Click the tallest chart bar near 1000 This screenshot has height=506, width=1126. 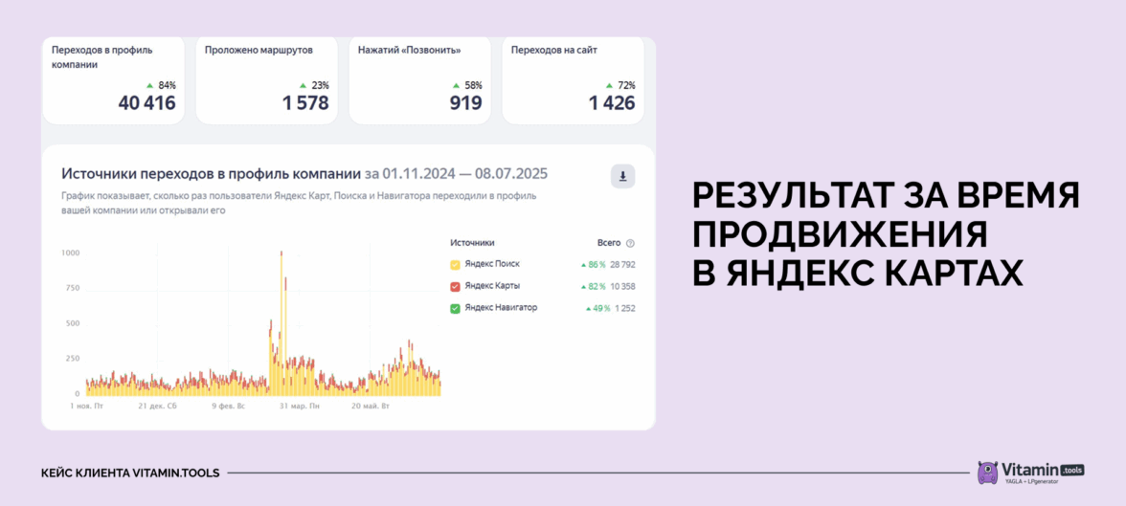click(x=281, y=323)
